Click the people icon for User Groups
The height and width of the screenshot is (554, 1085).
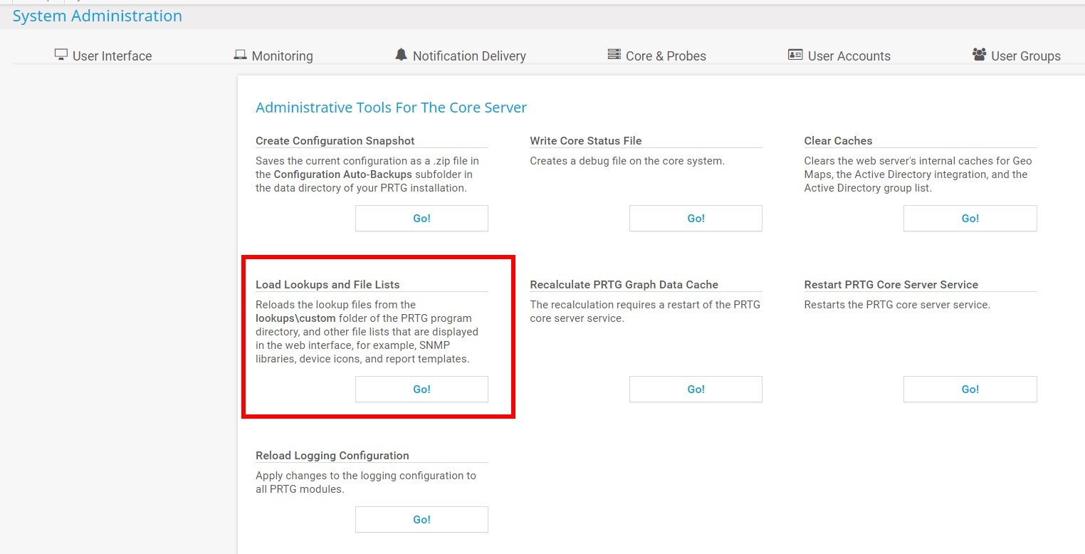click(x=979, y=55)
